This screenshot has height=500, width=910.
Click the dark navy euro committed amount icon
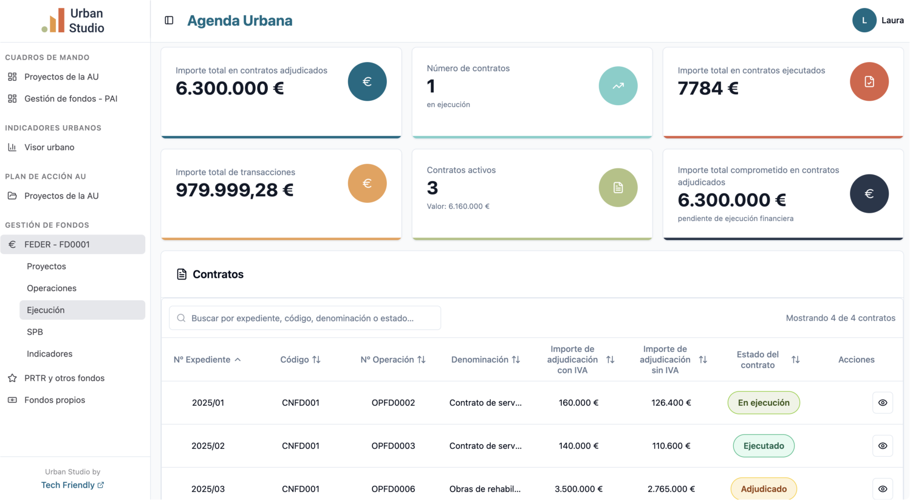point(869,194)
